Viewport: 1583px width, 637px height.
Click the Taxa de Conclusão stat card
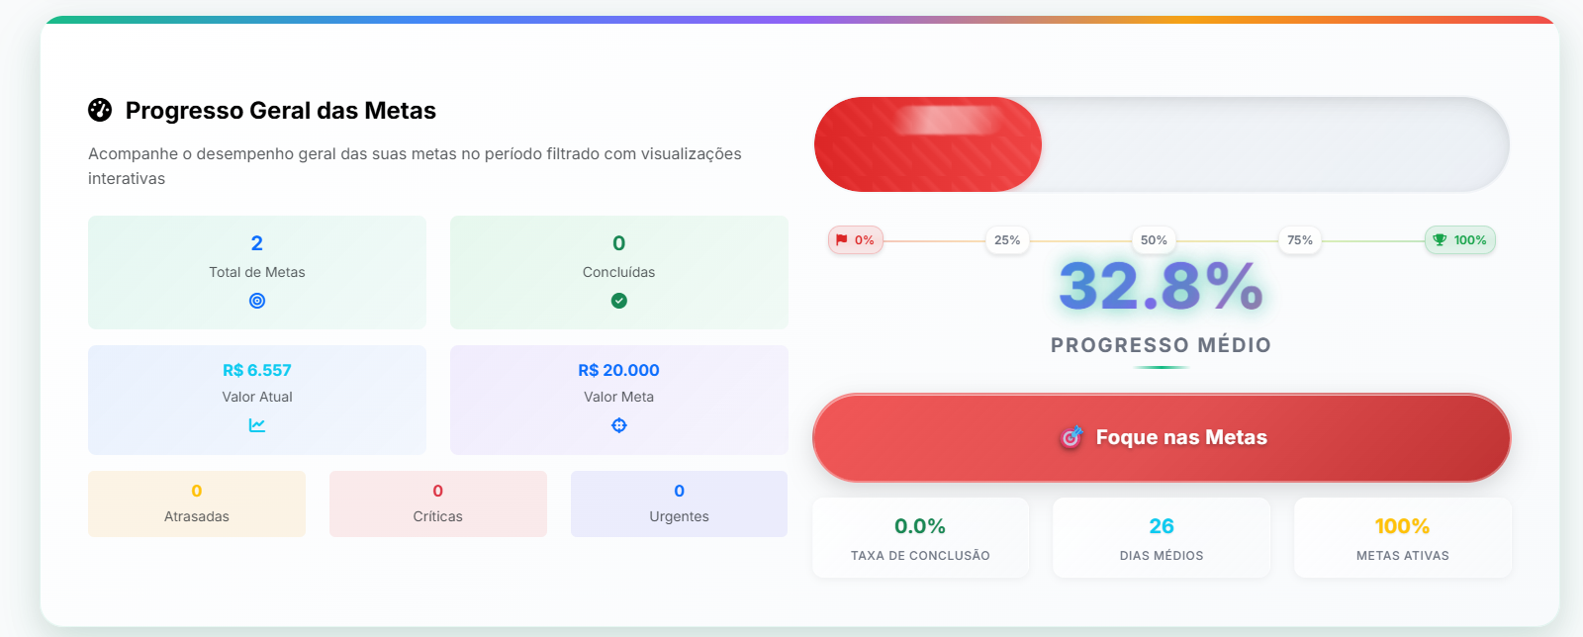pyautogui.click(x=920, y=538)
